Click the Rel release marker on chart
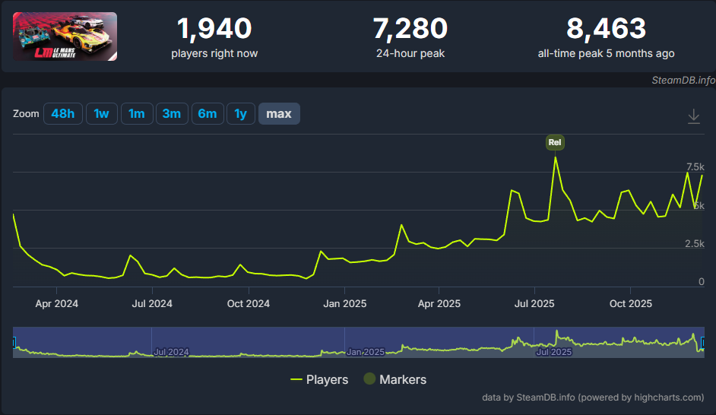 [x=555, y=142]
